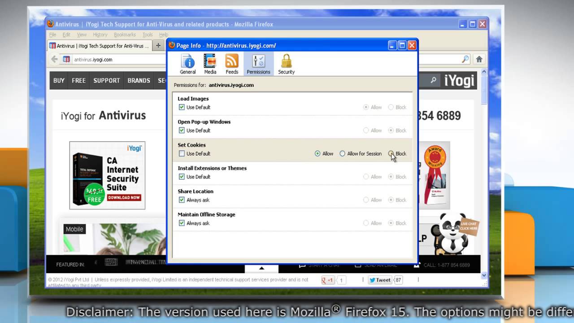Open the Feeds tab in Page Info
Screen dimensions: 574x323
pos(232,64)
